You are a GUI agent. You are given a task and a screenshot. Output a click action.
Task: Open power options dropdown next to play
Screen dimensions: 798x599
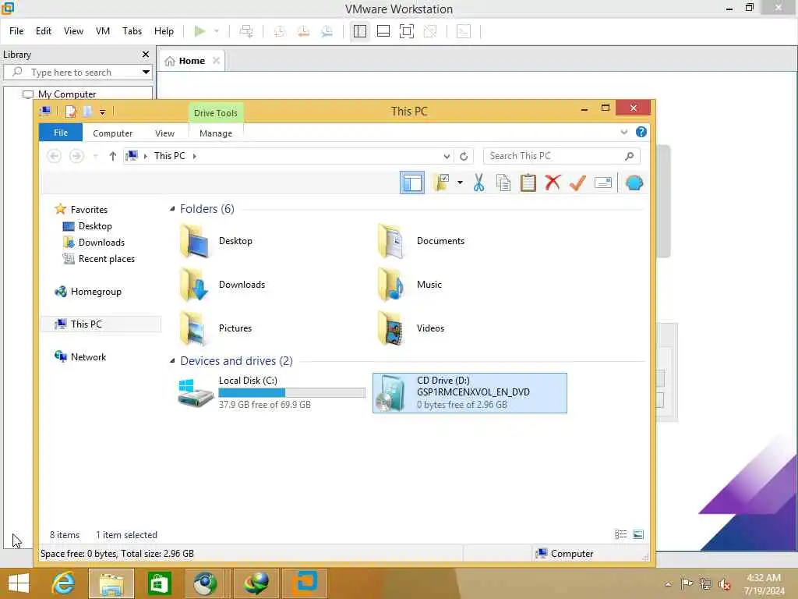(217, 31)
